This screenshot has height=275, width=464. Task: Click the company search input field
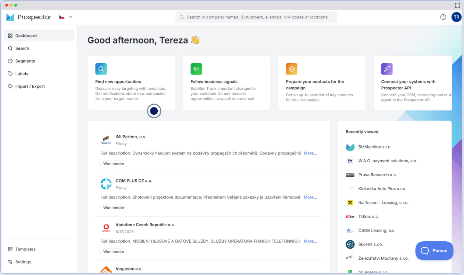[256, 17]
